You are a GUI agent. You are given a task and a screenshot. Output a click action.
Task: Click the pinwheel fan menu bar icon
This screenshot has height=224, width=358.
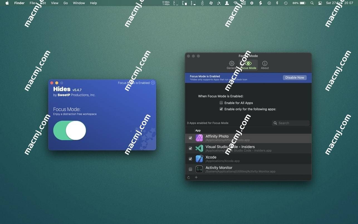point(211,3)
